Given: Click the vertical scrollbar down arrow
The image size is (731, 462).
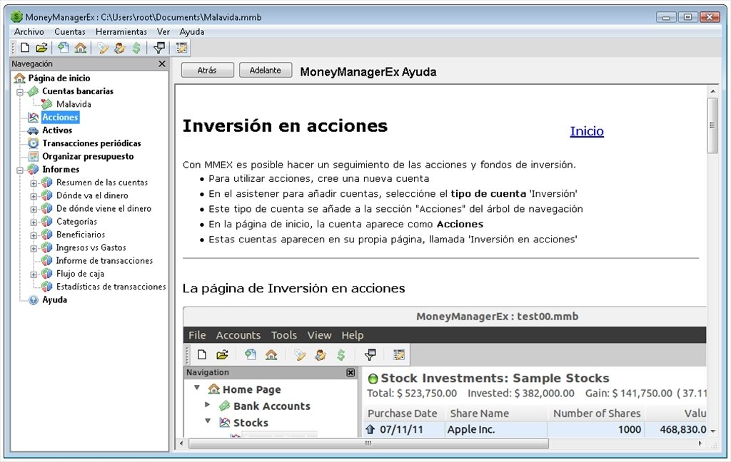Looking at the screenshot, I should point(712,432).
